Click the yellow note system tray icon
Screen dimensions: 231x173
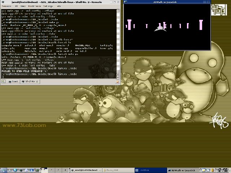(x=204, y=170)
